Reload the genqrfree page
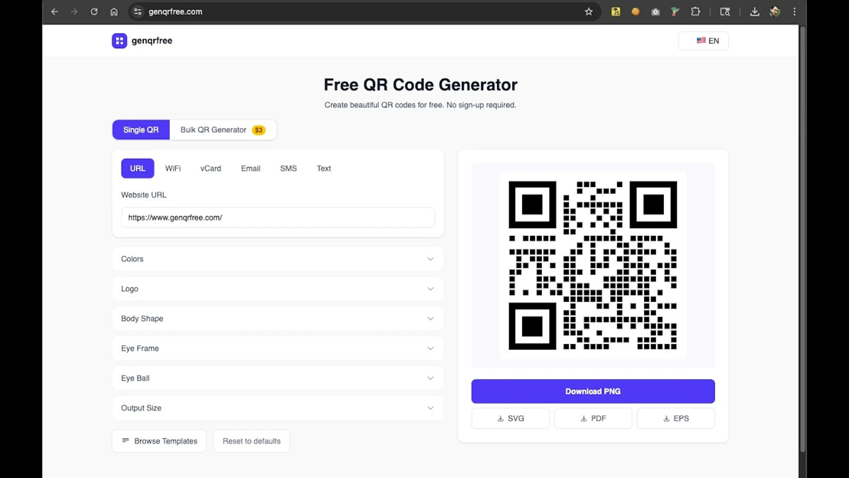Image resolution: width=849 pixels, height=478 pixels. pos(94,12)
